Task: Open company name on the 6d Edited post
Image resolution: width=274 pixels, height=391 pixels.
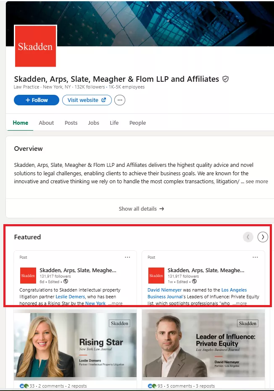Action: click(78, 270)
